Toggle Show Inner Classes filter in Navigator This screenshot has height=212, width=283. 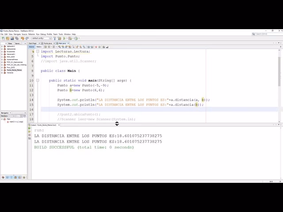(19, 178)
